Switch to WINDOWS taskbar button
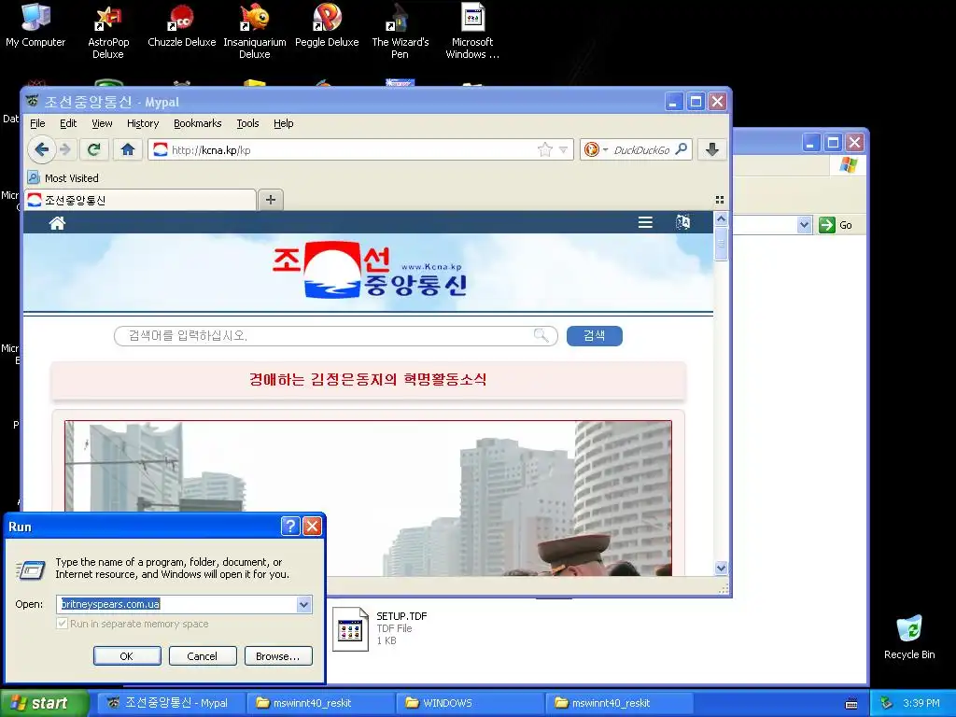The height and width of the screenshot is (717, 956). point(470,703)
